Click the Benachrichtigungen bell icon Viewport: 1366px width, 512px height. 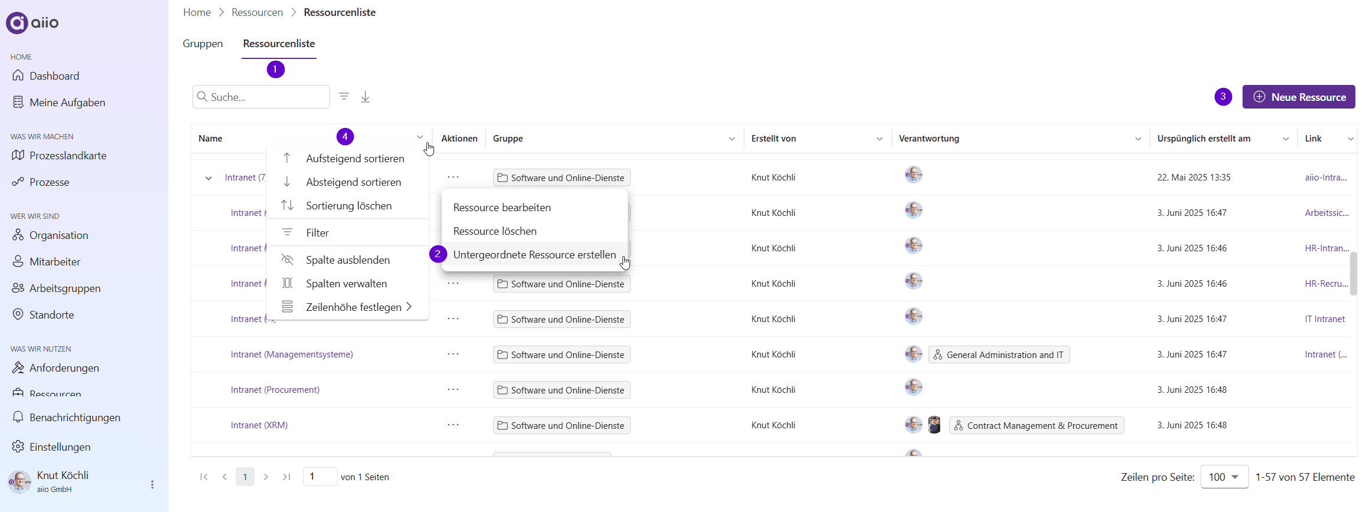18,417
